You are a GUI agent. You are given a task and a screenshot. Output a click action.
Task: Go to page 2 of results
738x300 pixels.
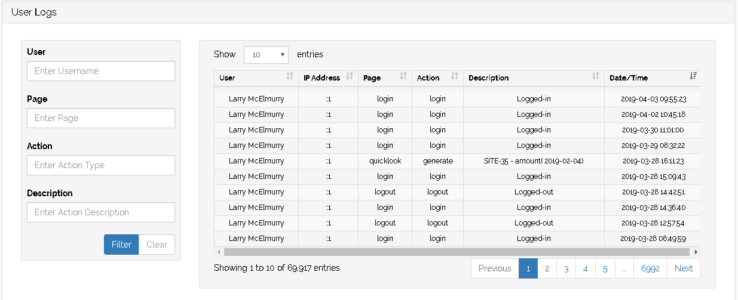pos(547,268)
